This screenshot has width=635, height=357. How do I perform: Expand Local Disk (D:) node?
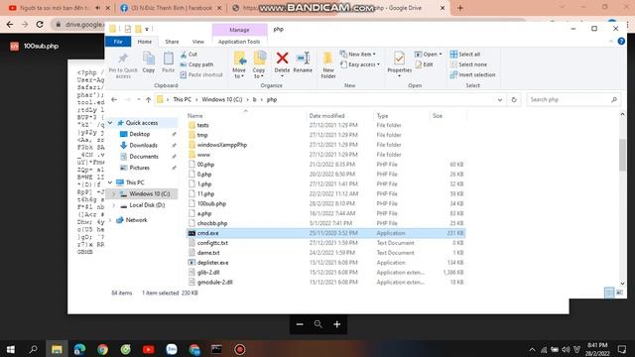click(114, 205)
